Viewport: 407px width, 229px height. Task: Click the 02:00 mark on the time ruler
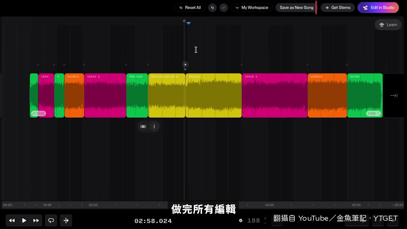[x=93, y=205]
